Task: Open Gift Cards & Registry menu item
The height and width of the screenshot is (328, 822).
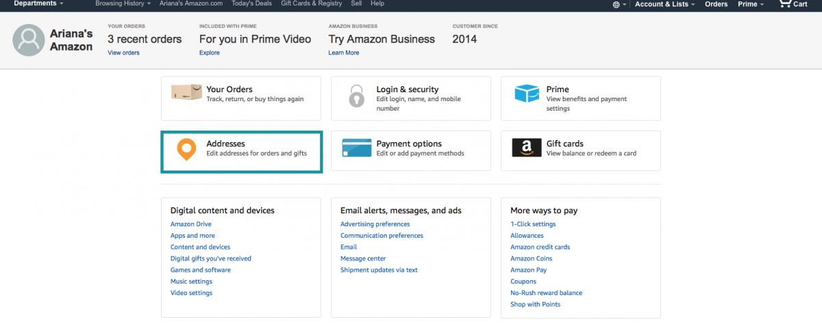Action: [312, 3]
